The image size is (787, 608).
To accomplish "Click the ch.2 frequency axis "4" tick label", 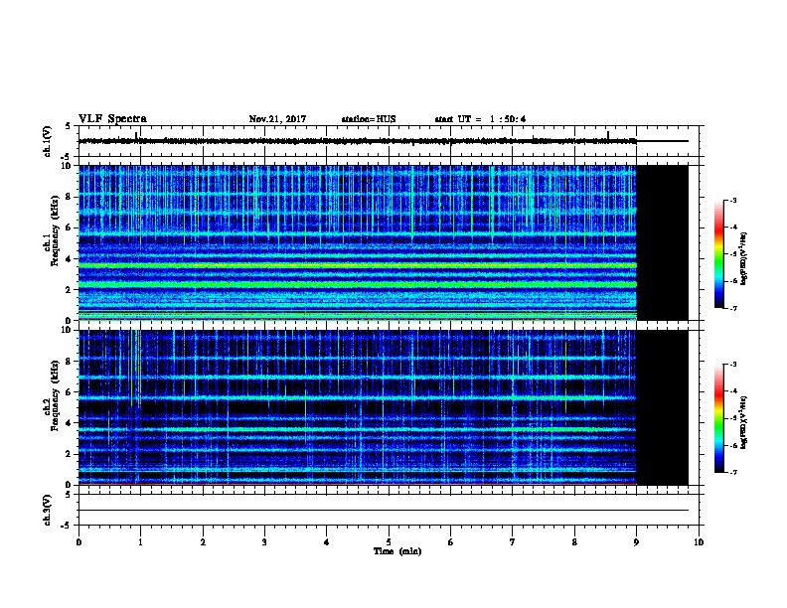I will click(69, 423).
